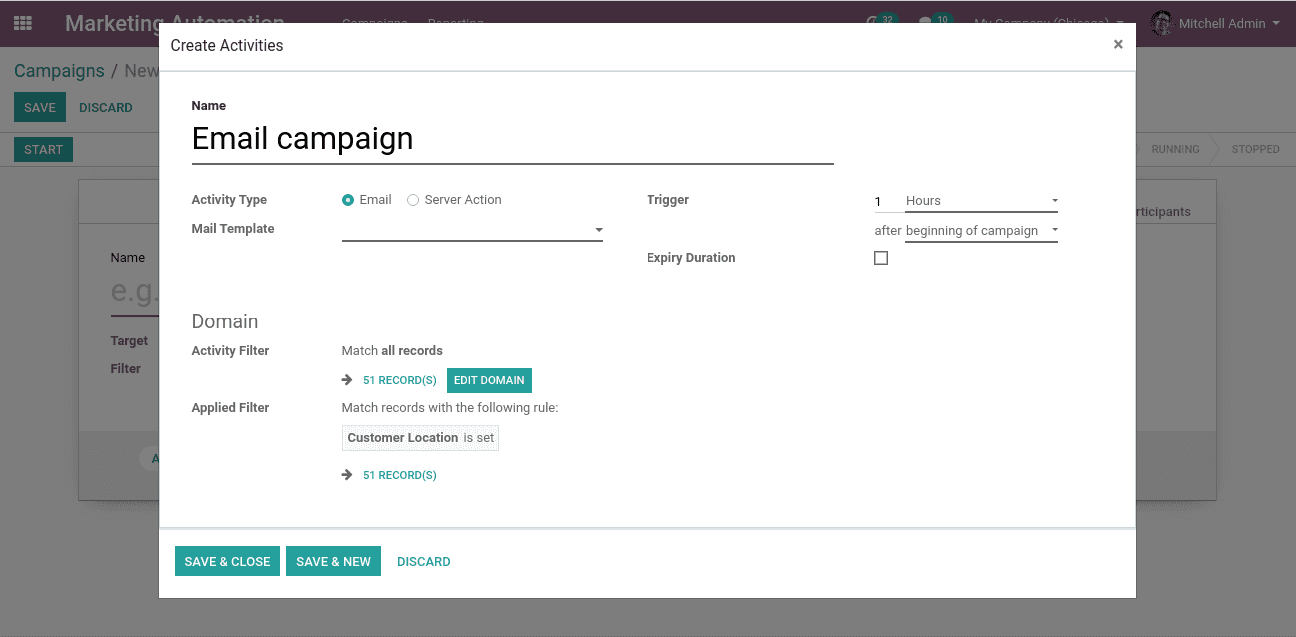Open Campaigns breadcrumb link

pos(59,71)
